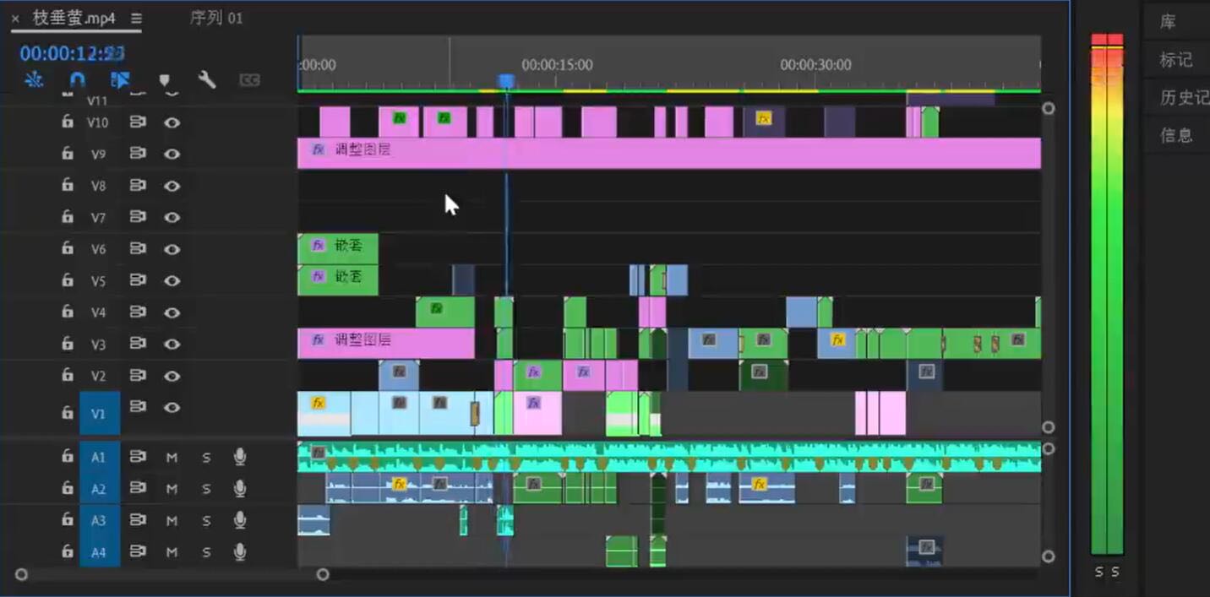Solo audio track A3
The height and width of the screenshot is (597, 1210).
[x=206, y=520]
